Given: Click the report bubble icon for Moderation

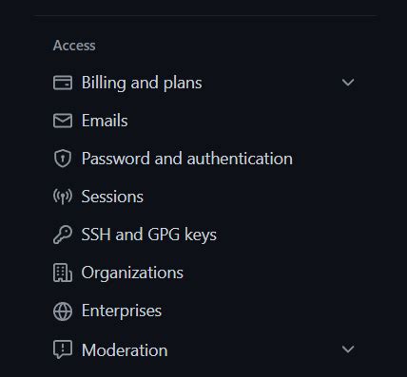Looking at the screenshot, I should [x=63, y=349].
